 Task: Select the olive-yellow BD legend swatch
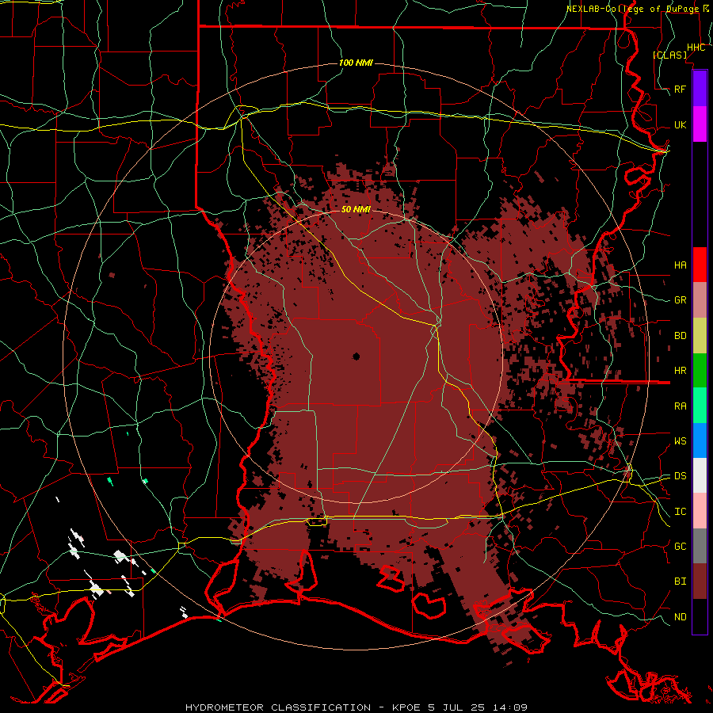point(700,336)
